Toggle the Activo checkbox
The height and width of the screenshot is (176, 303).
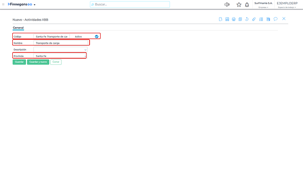pyautogui.click(x=97, y=36)
